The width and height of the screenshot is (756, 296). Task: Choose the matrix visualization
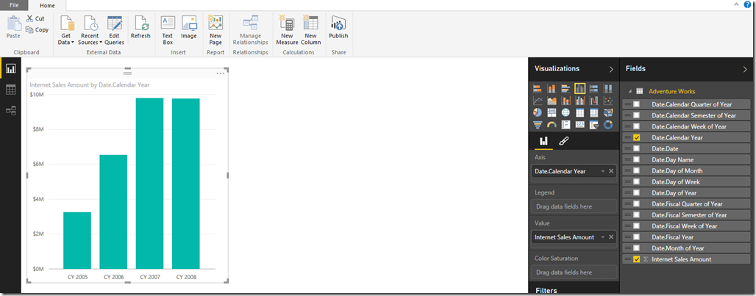(594, 112)
